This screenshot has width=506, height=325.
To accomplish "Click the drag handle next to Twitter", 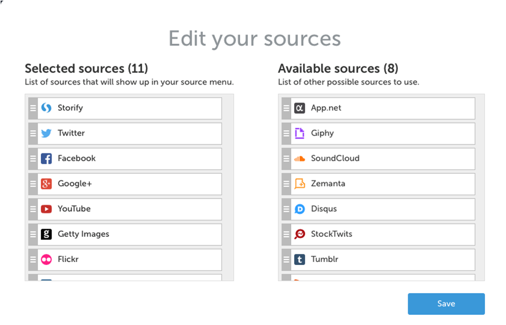I will [33, 134].
